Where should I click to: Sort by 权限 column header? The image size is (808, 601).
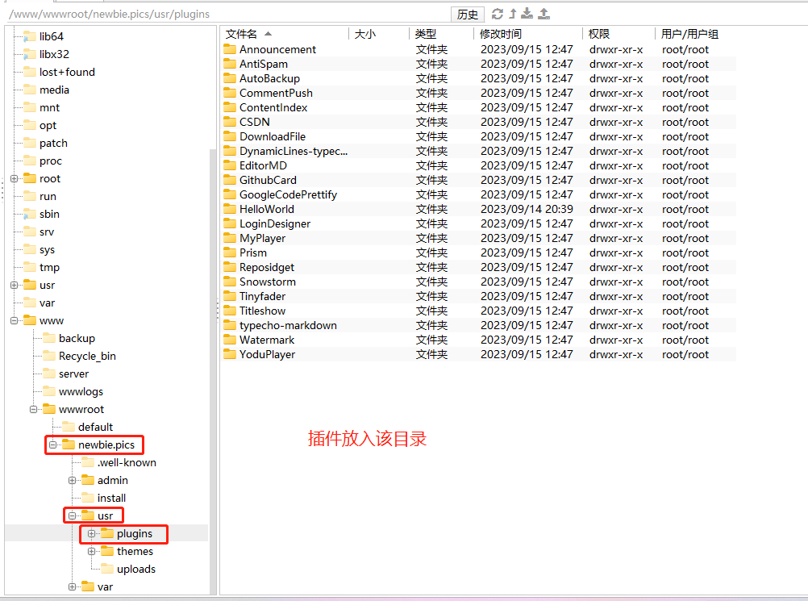tap(599, 34)
